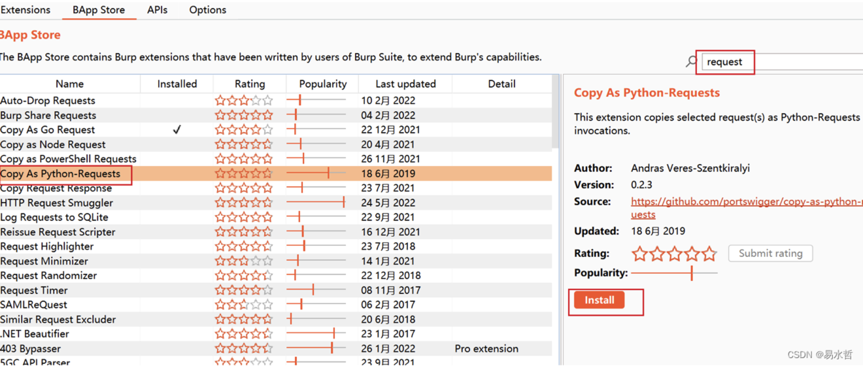Select Log Requests to SQLite row
This screenshot has height=366, width=863.
coord(276,217)
